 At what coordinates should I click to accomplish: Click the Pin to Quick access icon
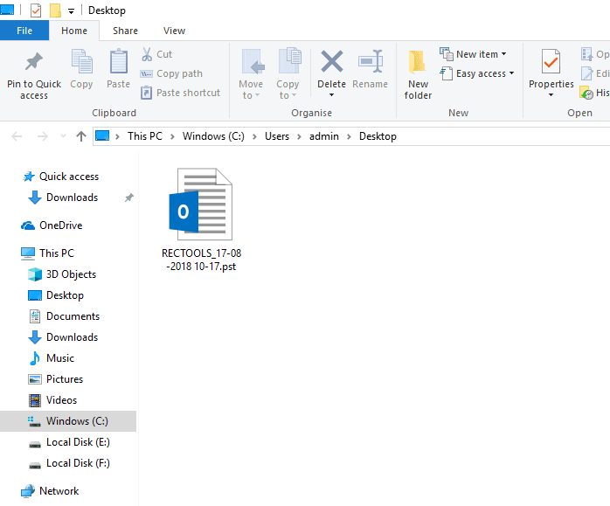[x=33, y=61]
